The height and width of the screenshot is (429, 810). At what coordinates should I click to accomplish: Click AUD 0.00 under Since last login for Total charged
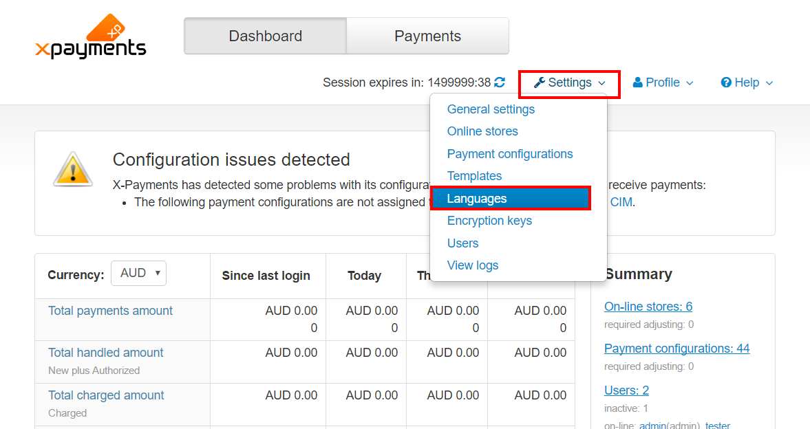(x=291, y=395)
